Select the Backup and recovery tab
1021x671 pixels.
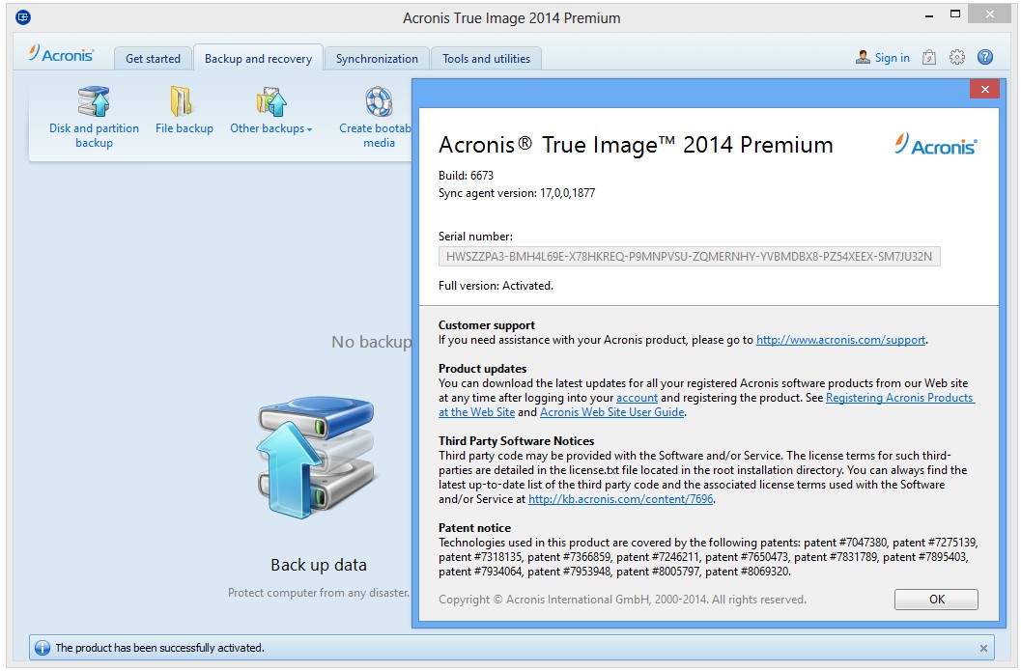259,59
